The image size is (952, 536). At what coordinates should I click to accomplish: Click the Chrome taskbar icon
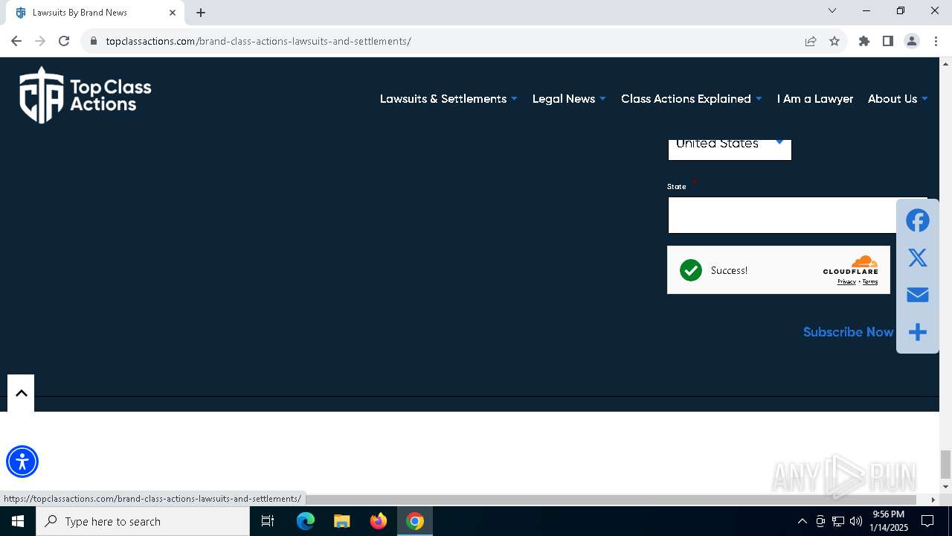click(x=415, y=521)
